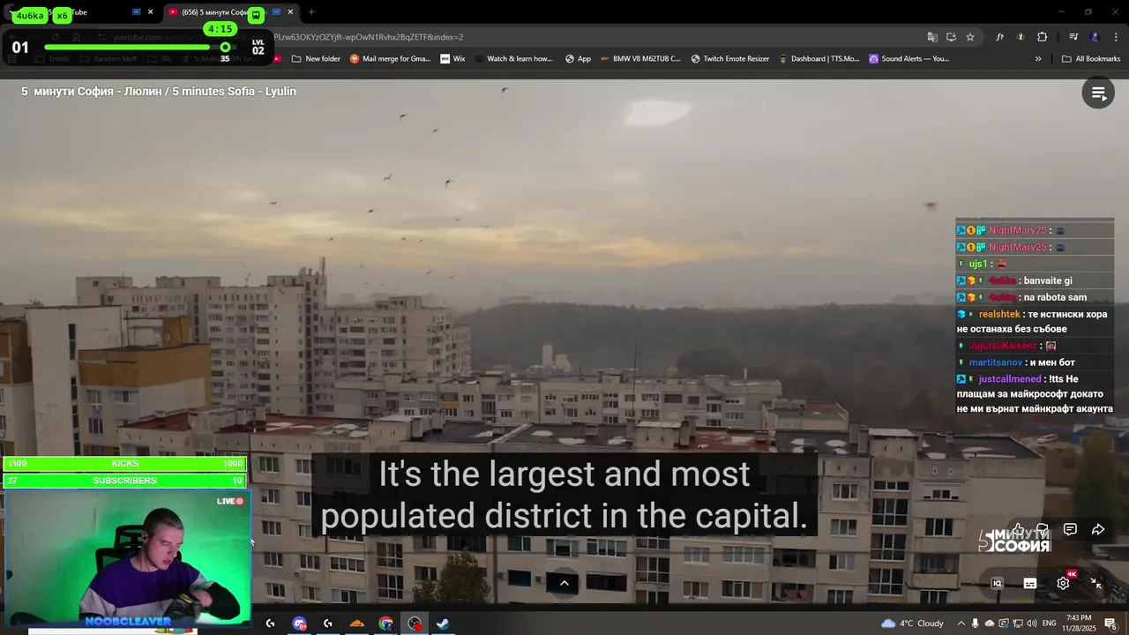Open the video settings gear

click(1063, 583)
